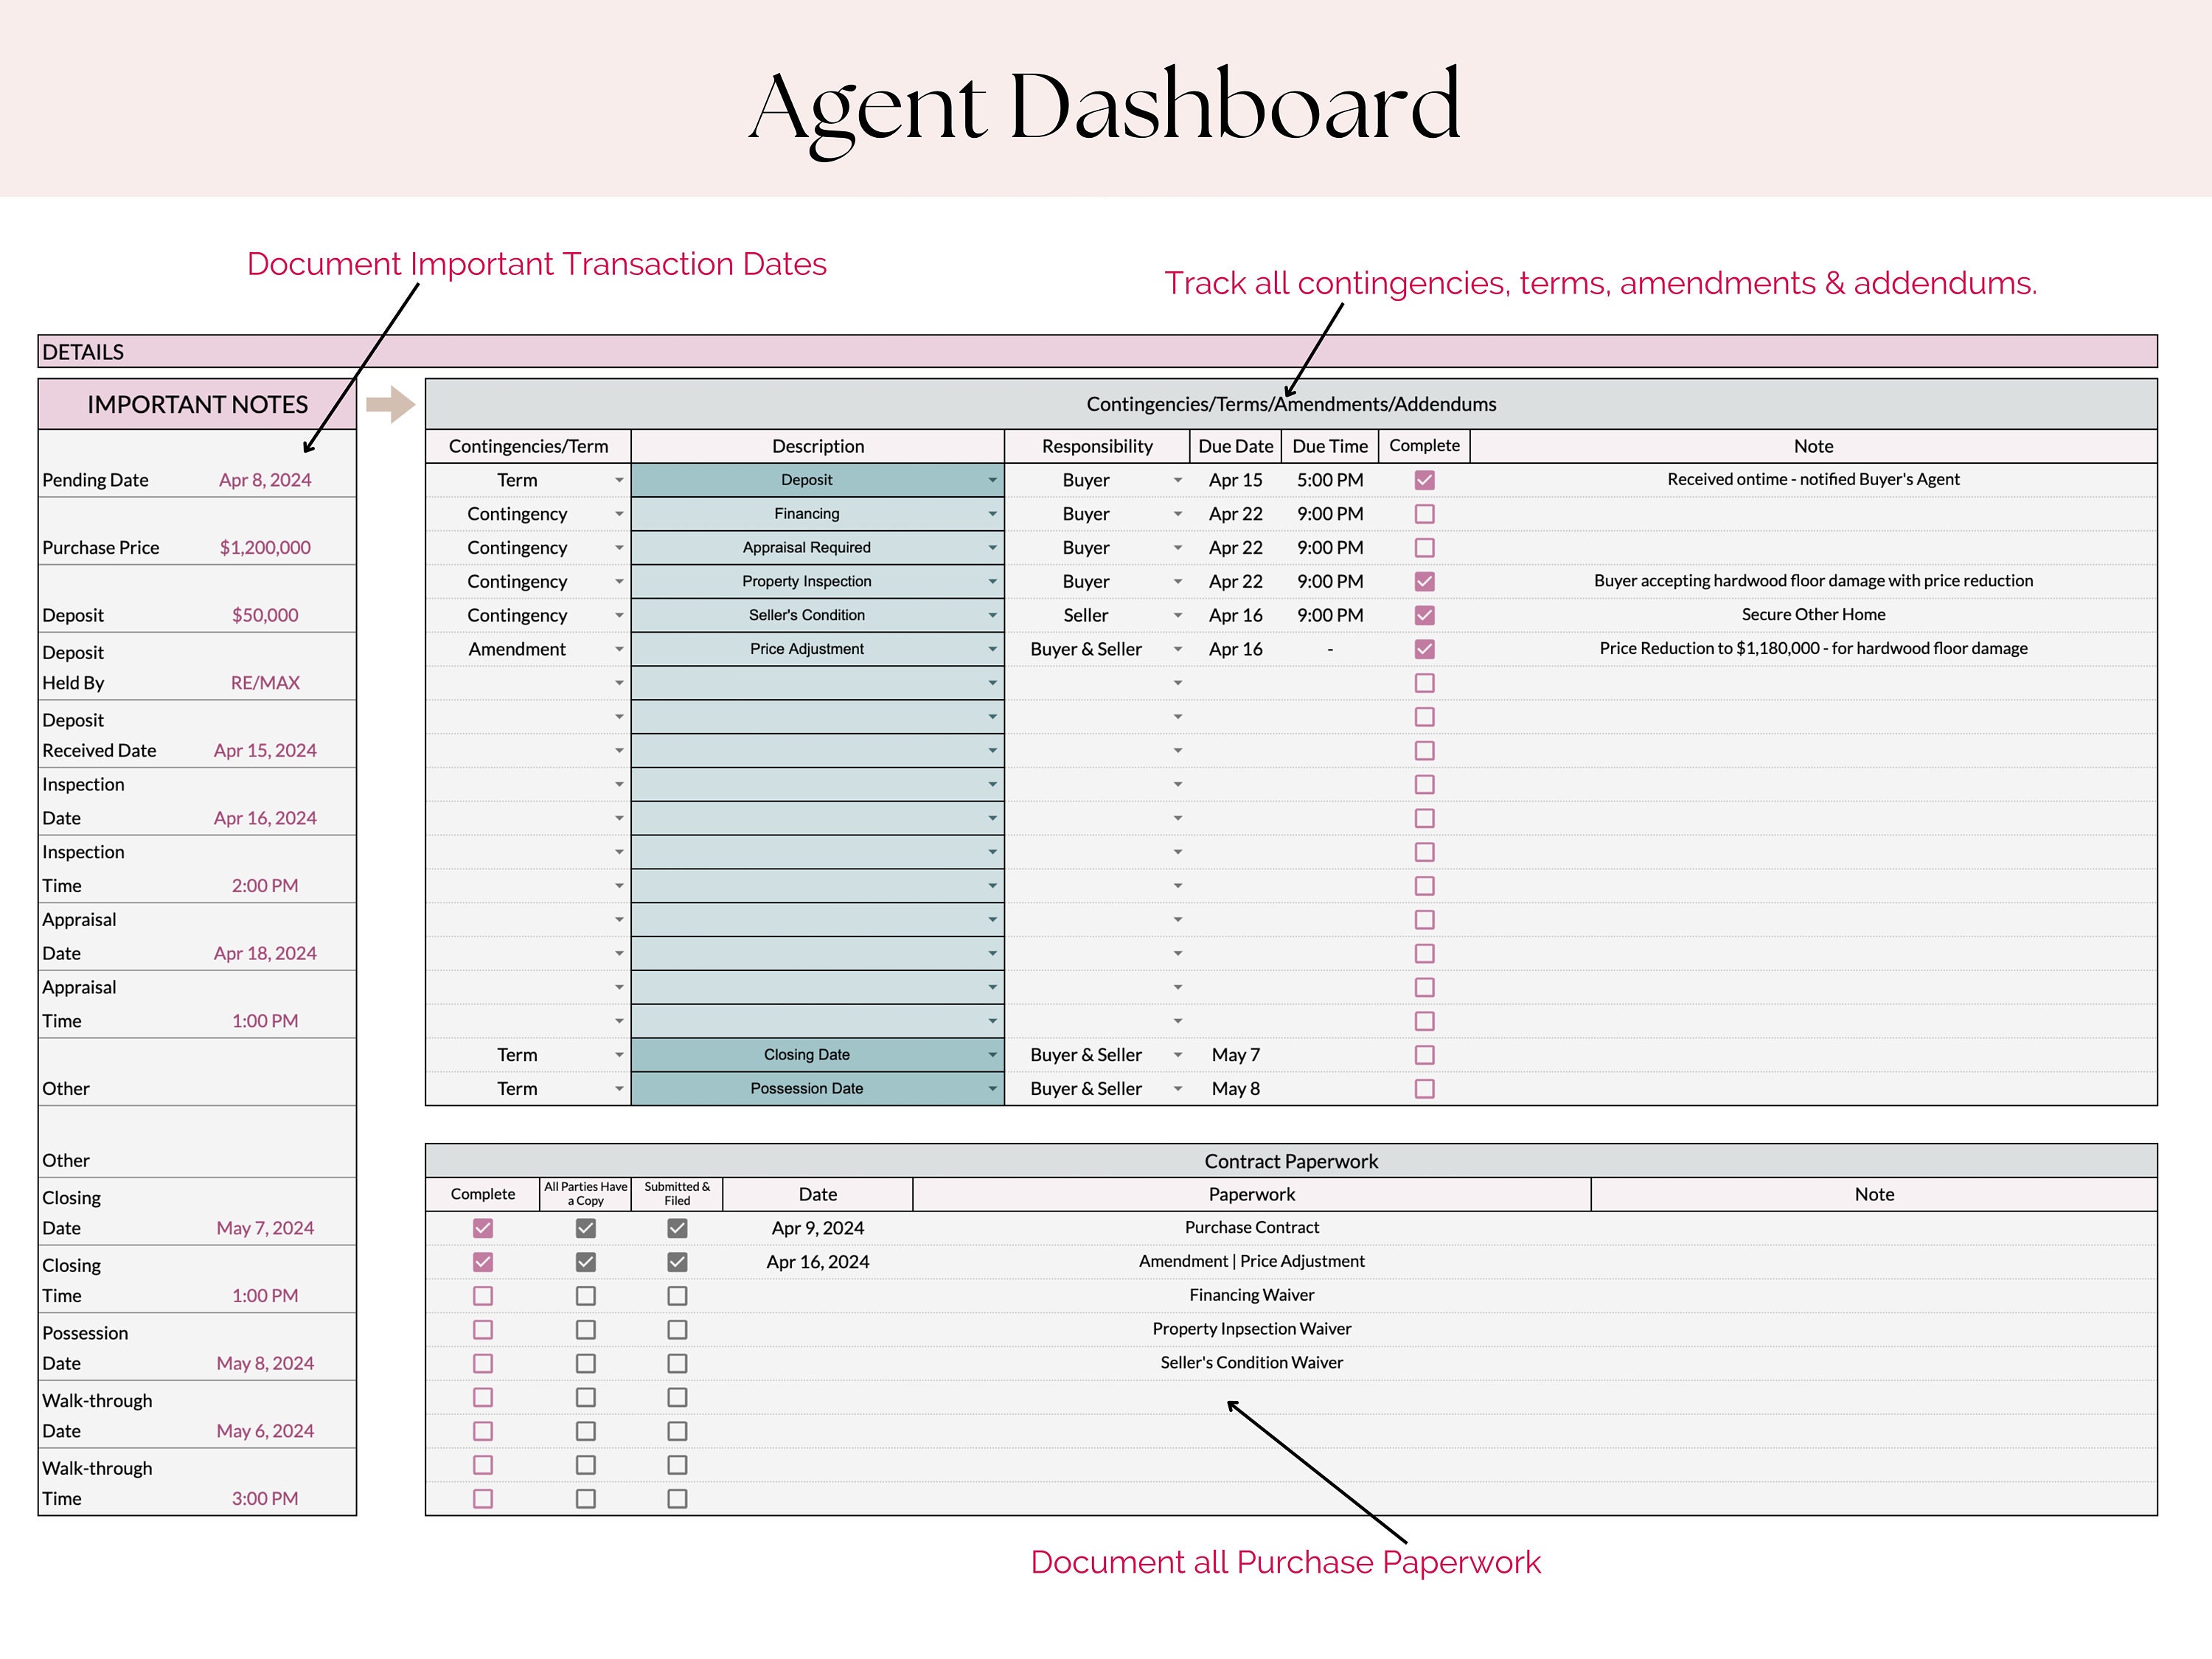This screenshot has height=1659, width=2212.
Task: Expand Responsibility dropdown showing Buyer & Seller
Action: (1178, 649)
